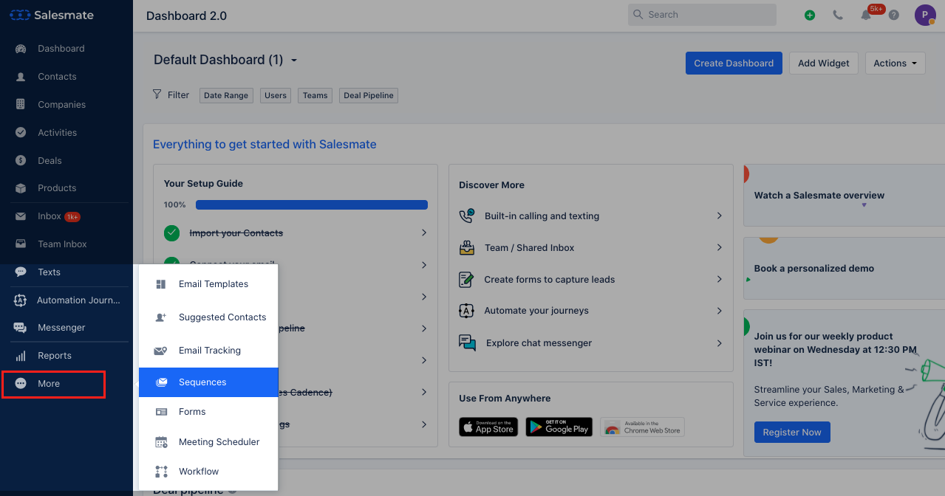The image size is (945, 496).
Task: Expand Team / Shared Inbox chevron
Action: [x=720, y=248]
